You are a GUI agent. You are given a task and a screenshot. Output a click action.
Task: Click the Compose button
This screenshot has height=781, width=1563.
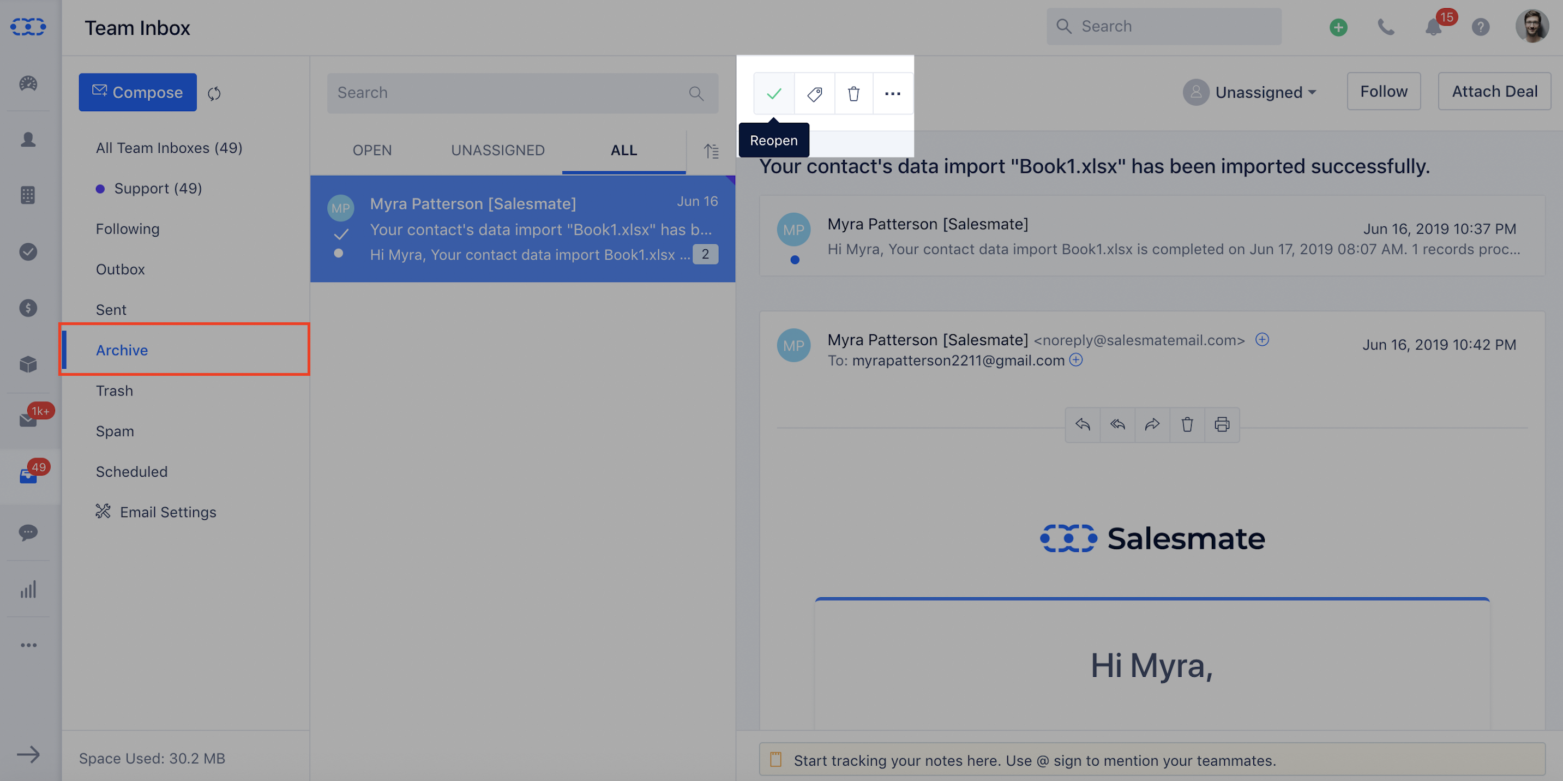138,92
